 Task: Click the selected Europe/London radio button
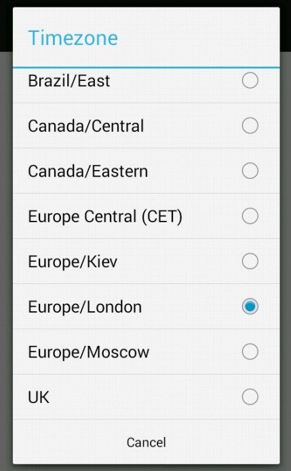pos(250,307)
